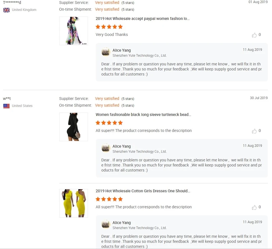
Task: Click Shenzhen Yute Technology in second reply
Action: click(x=140, y=152)
